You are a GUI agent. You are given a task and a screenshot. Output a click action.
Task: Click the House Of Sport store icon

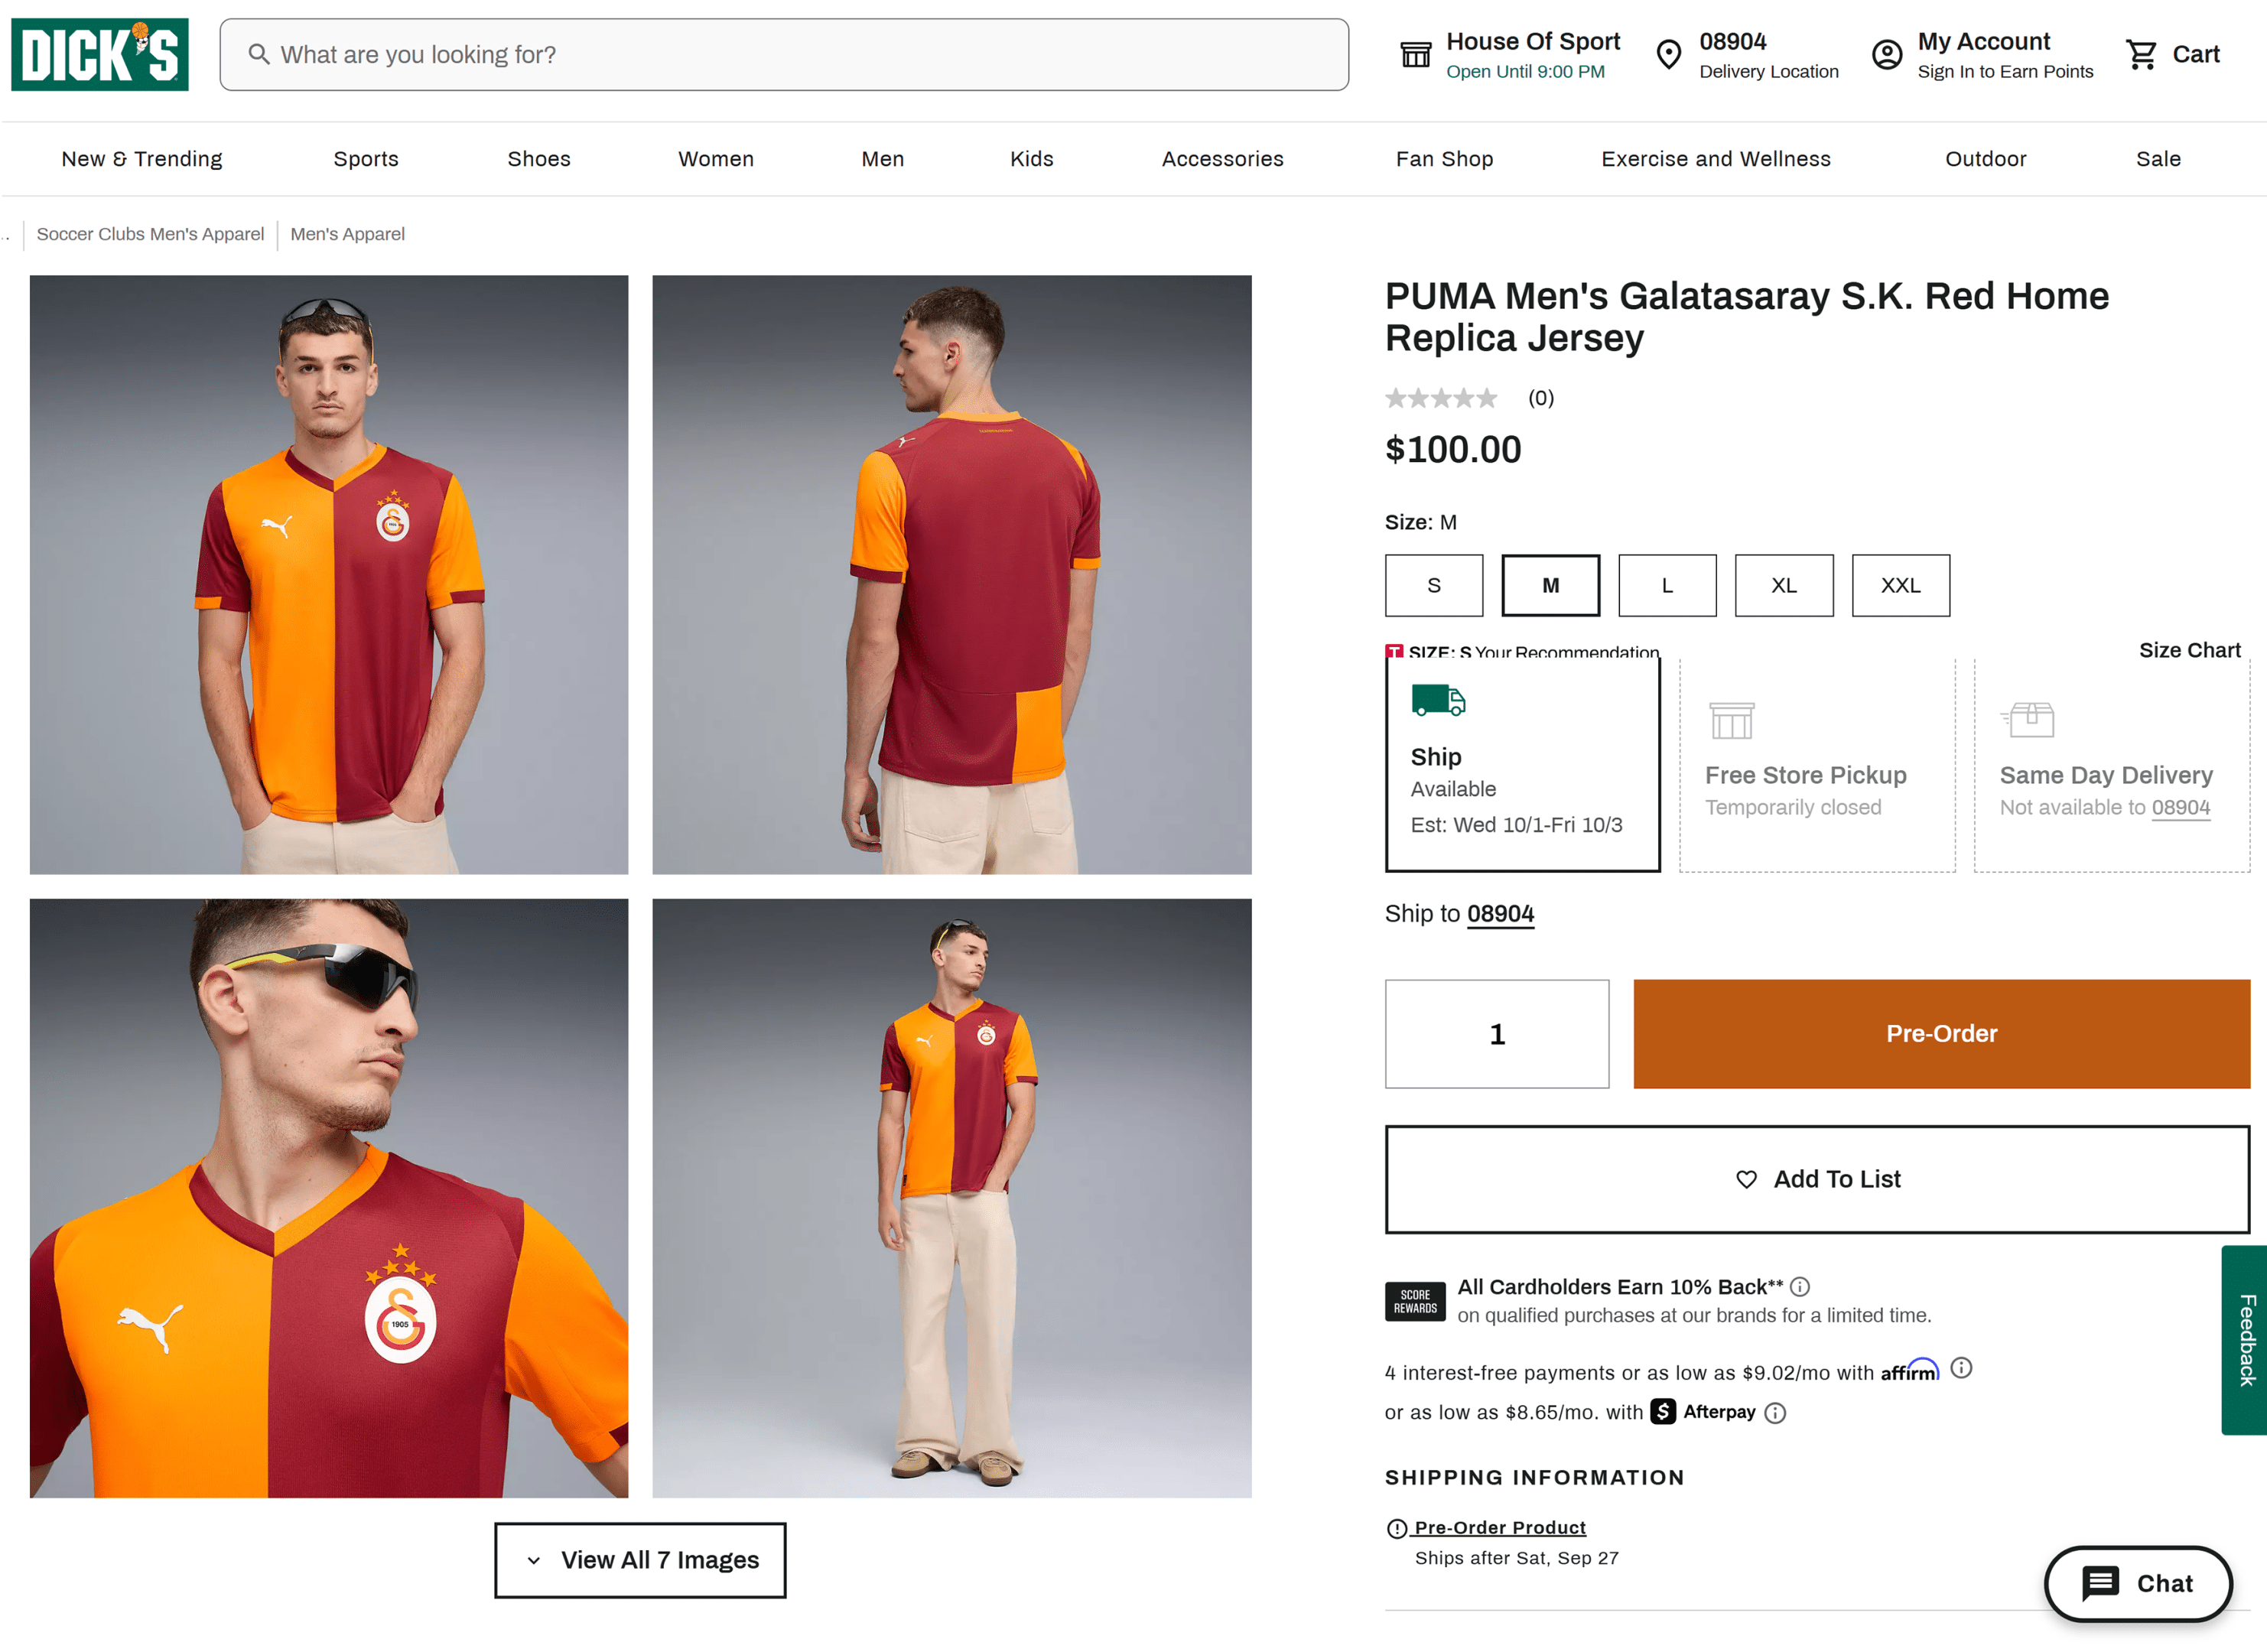[1415, 54]
